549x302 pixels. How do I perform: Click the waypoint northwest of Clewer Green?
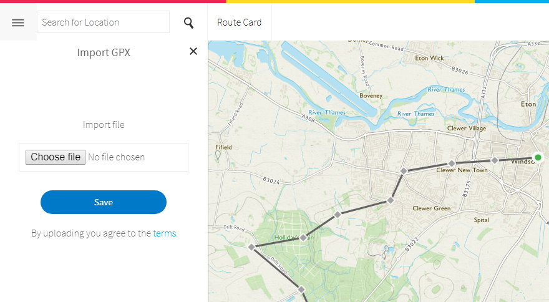[x=391, y=200]
